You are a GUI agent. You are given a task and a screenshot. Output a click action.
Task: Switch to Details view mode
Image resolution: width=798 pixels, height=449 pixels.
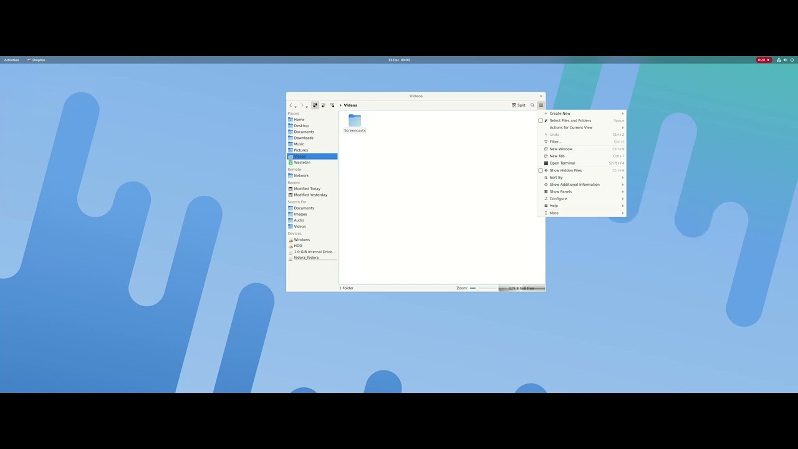pos(332,105)
